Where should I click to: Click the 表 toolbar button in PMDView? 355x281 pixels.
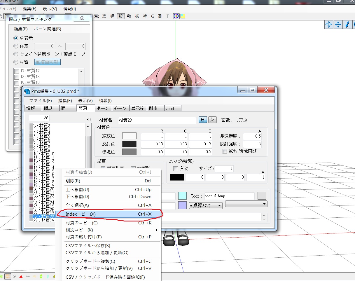click(x=104, y=16)
